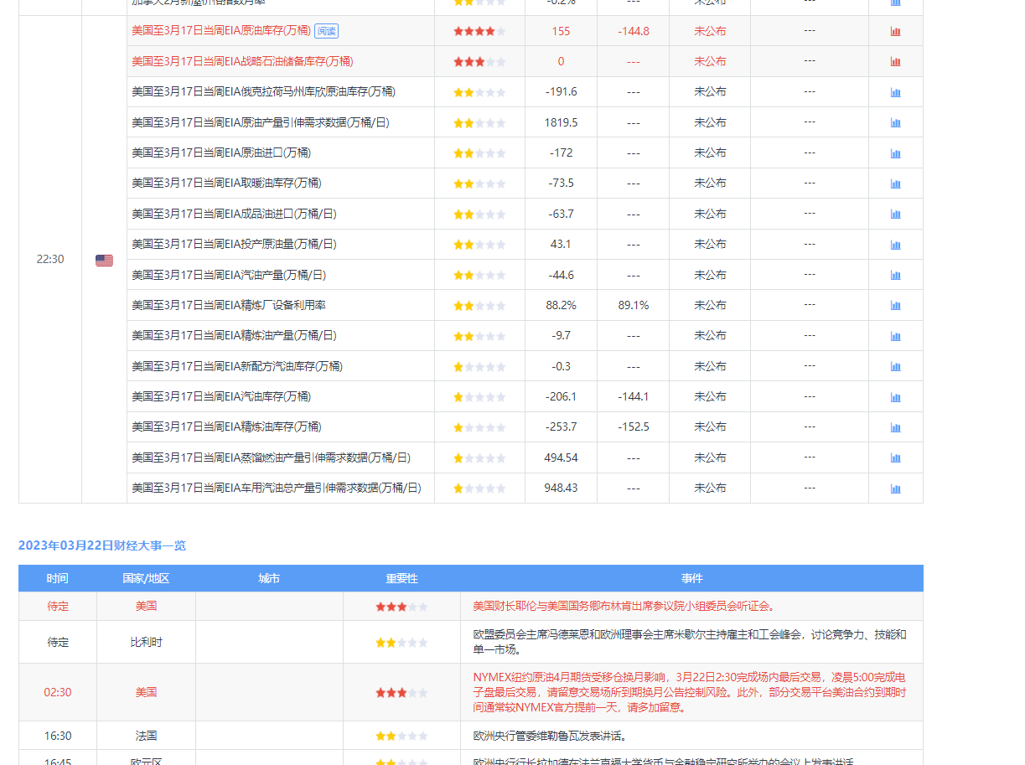Open chart icon for 俄克拉荷马州库欣原油库存 row
1025x765 pixels.
(895, 92)
